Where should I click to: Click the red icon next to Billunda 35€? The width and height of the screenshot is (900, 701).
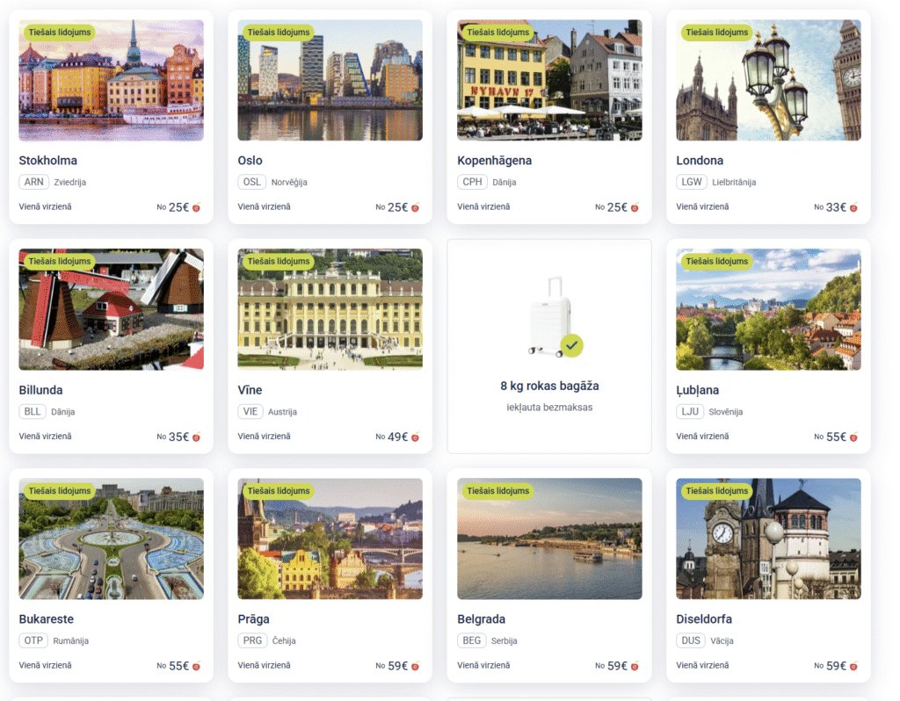[196, 437]
